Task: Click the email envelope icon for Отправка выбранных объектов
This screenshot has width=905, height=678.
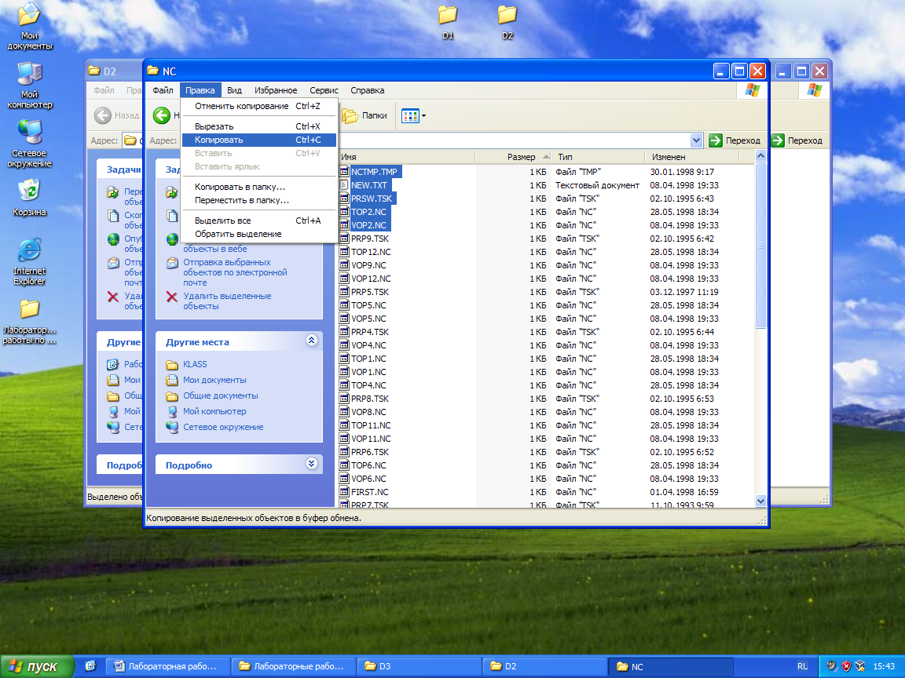Action: click(172, 264)
